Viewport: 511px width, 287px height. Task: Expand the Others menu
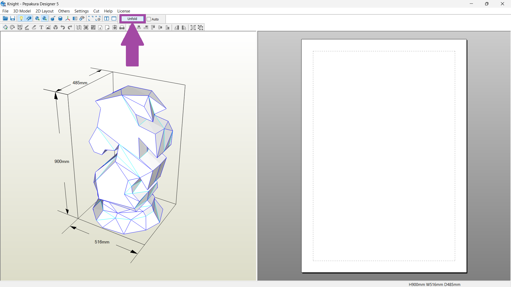coord(64,11)
